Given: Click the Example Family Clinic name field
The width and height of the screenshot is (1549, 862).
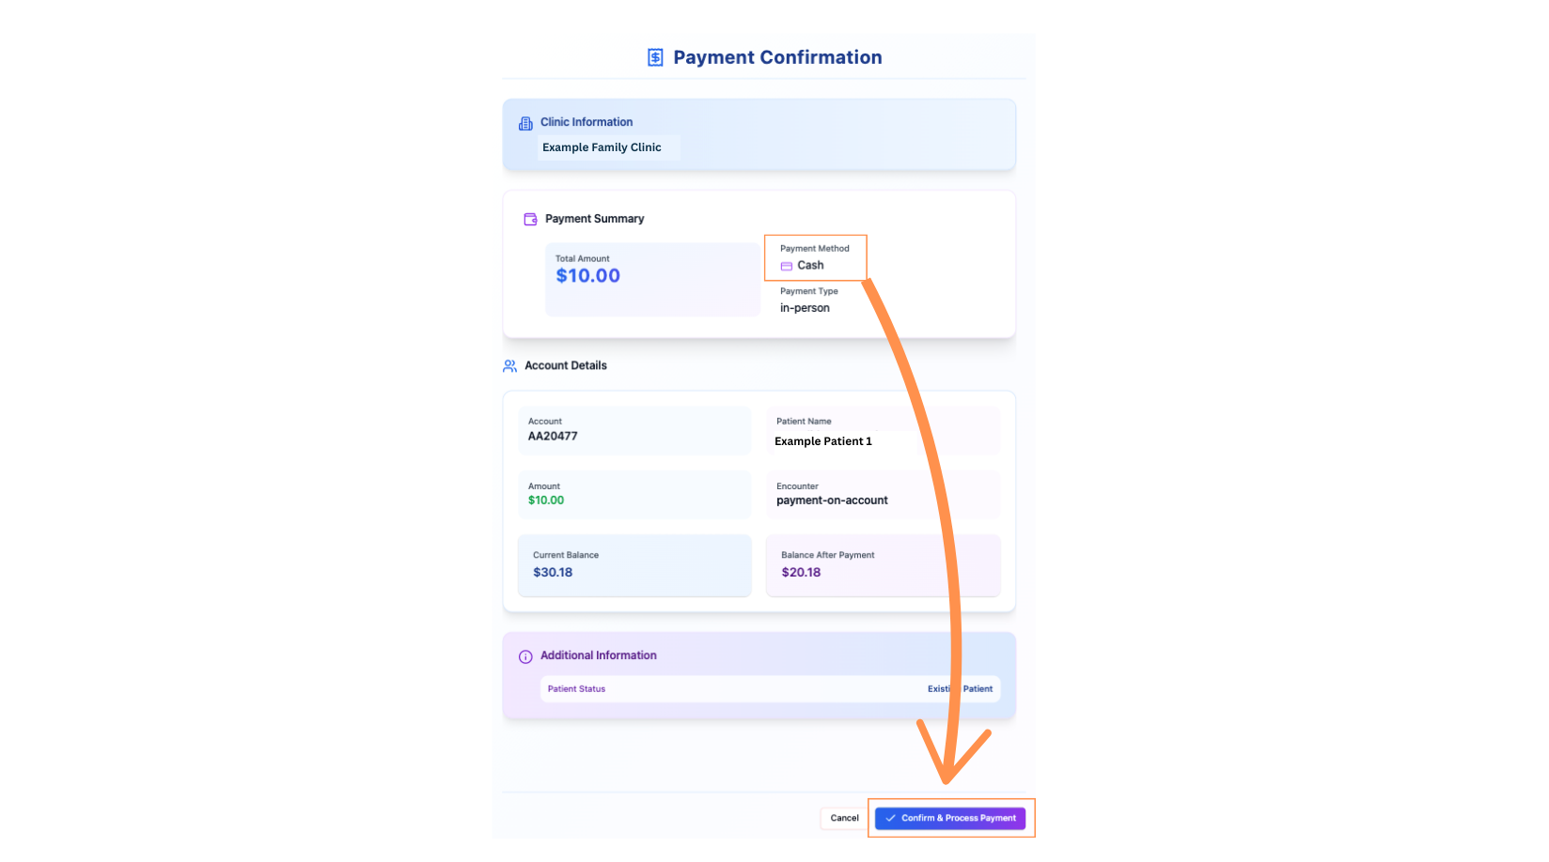Looking at the screenshot, I should [609, 146].
